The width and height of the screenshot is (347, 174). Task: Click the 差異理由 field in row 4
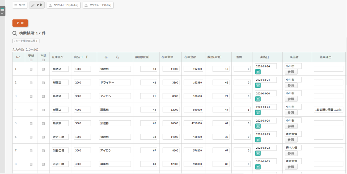coord(328,110)
